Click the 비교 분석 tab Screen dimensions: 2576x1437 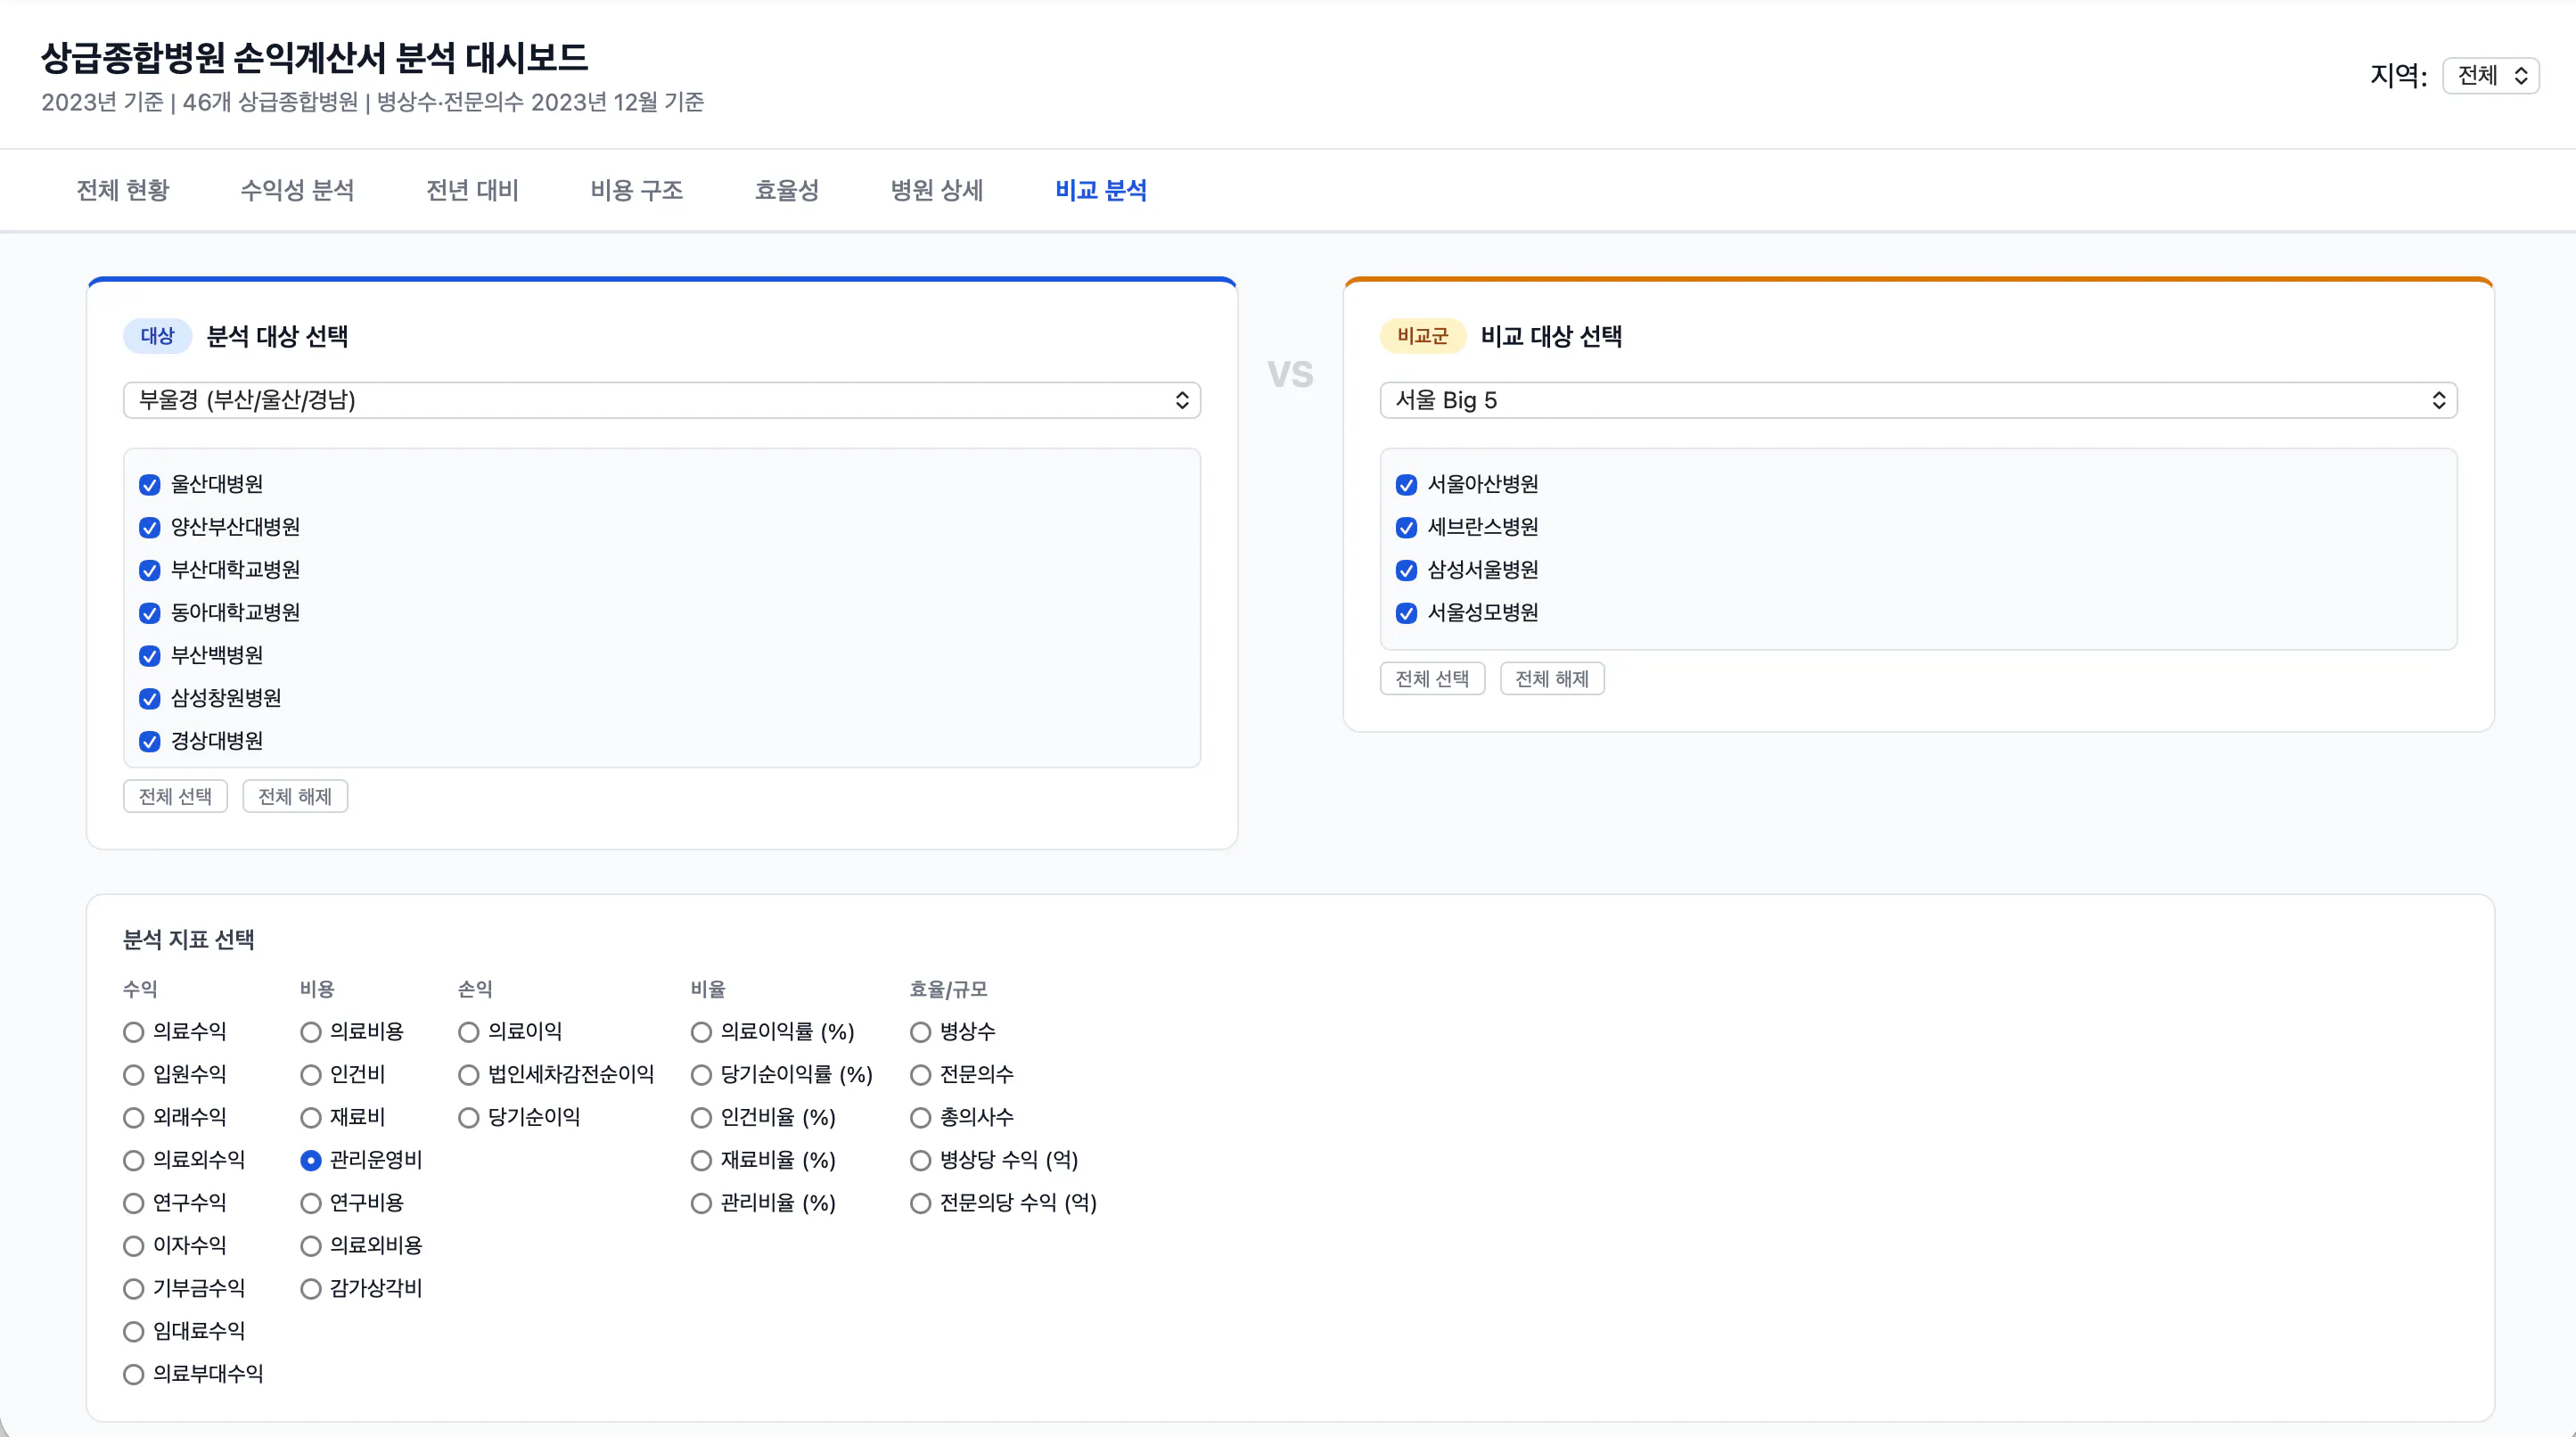1101,190
